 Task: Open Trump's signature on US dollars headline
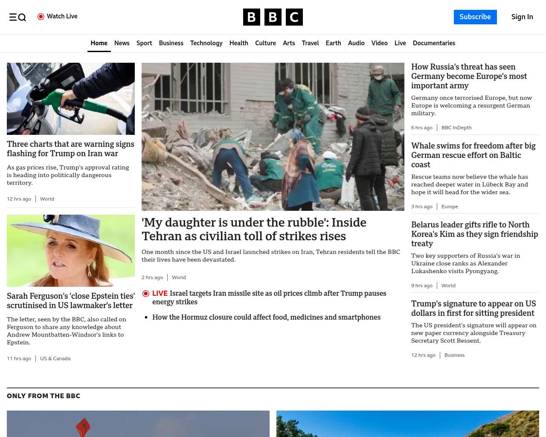click(473, 308)
